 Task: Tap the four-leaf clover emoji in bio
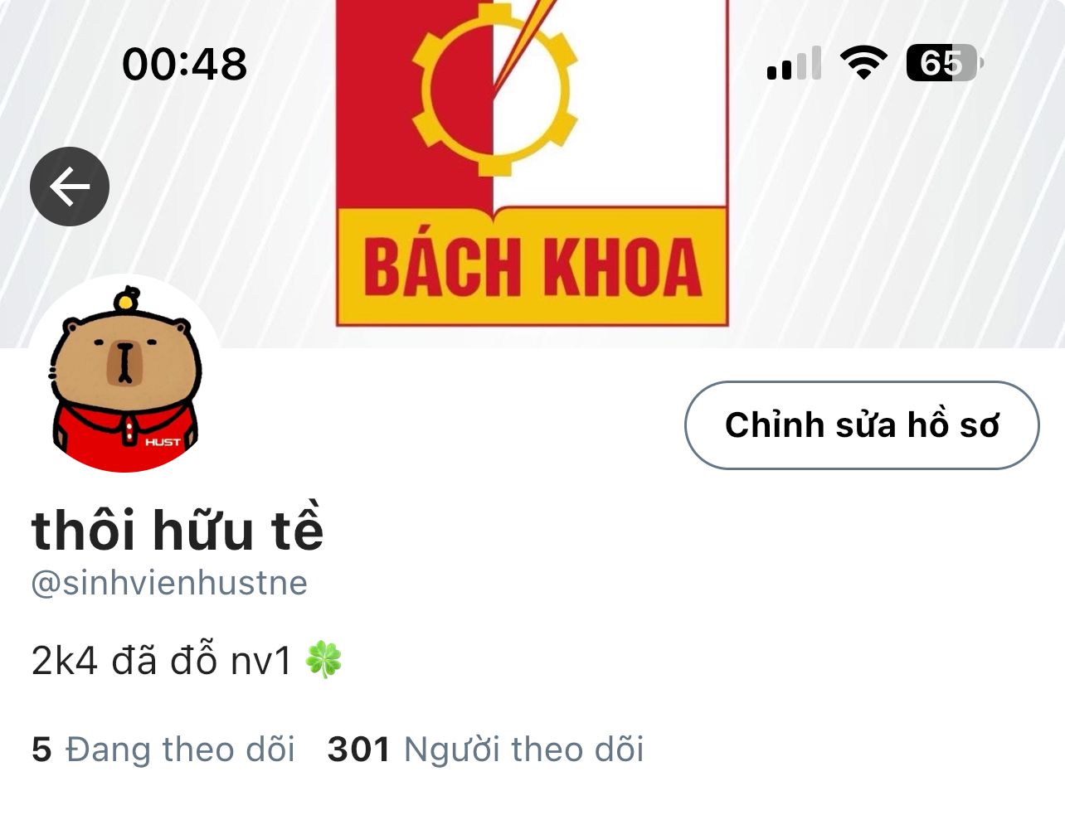click(323, 660)
